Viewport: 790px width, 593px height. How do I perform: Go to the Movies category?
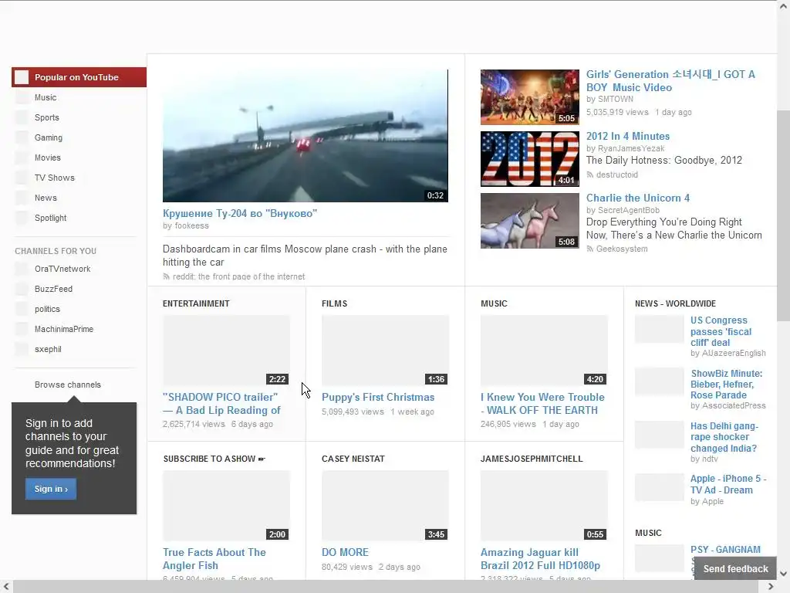pos(47,158)
